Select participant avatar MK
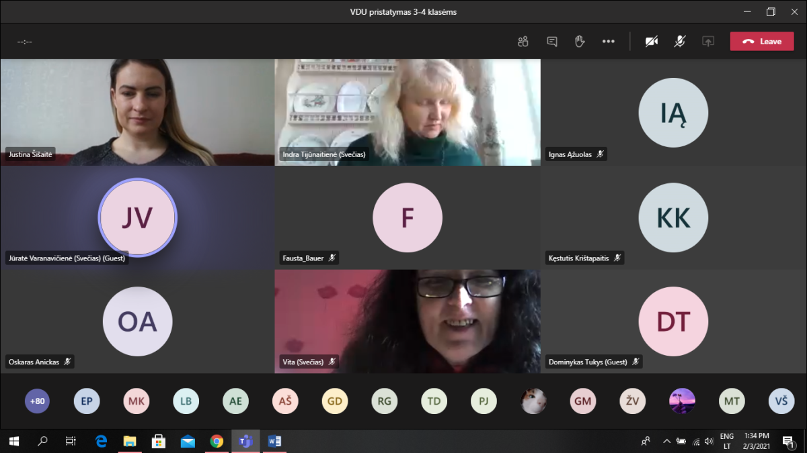The height and width of the screenshot is (453, 807). [x=137, y=401]
